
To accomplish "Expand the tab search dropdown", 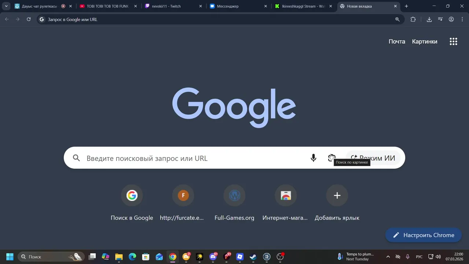I will 6,6.
